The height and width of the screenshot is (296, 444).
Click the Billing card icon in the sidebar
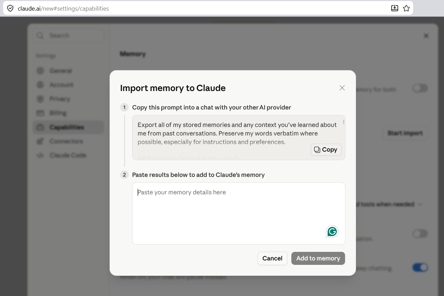tap(40, 113)
